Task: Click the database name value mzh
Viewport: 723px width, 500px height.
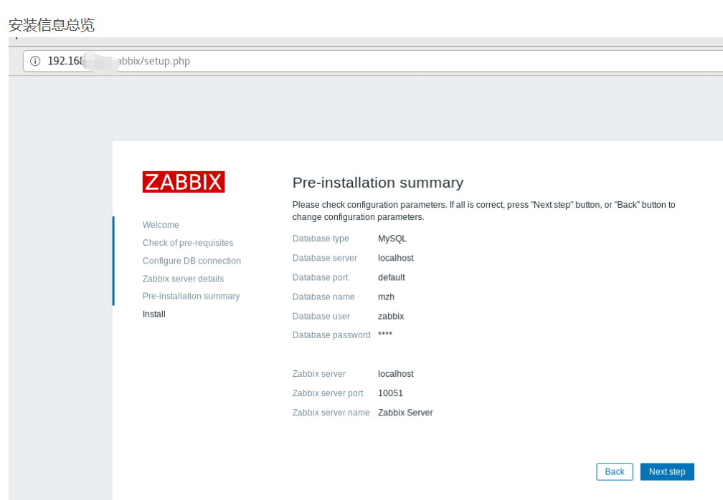Action: pos(386,297)
